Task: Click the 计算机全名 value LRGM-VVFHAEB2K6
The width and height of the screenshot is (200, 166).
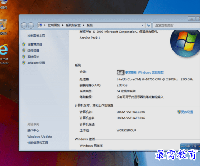Action: pyautogui.click(x=131, y=118)
